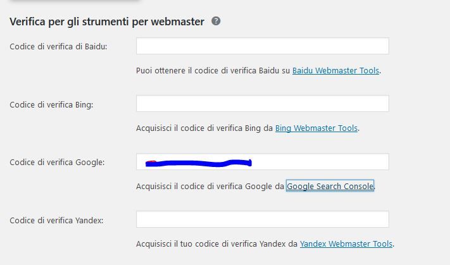This screenshot has width=450, height=265.
Task: Click empty space in Google verification field
Action: pyautogui.click(x=320, y=162)
